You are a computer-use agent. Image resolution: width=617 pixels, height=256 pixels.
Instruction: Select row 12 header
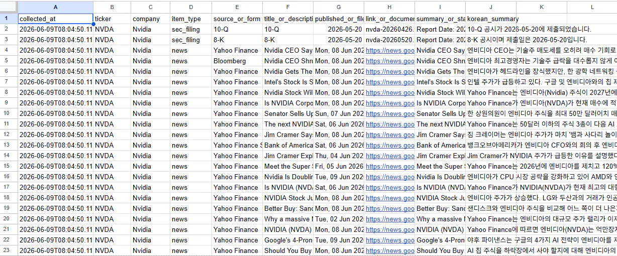coord(9,135)
